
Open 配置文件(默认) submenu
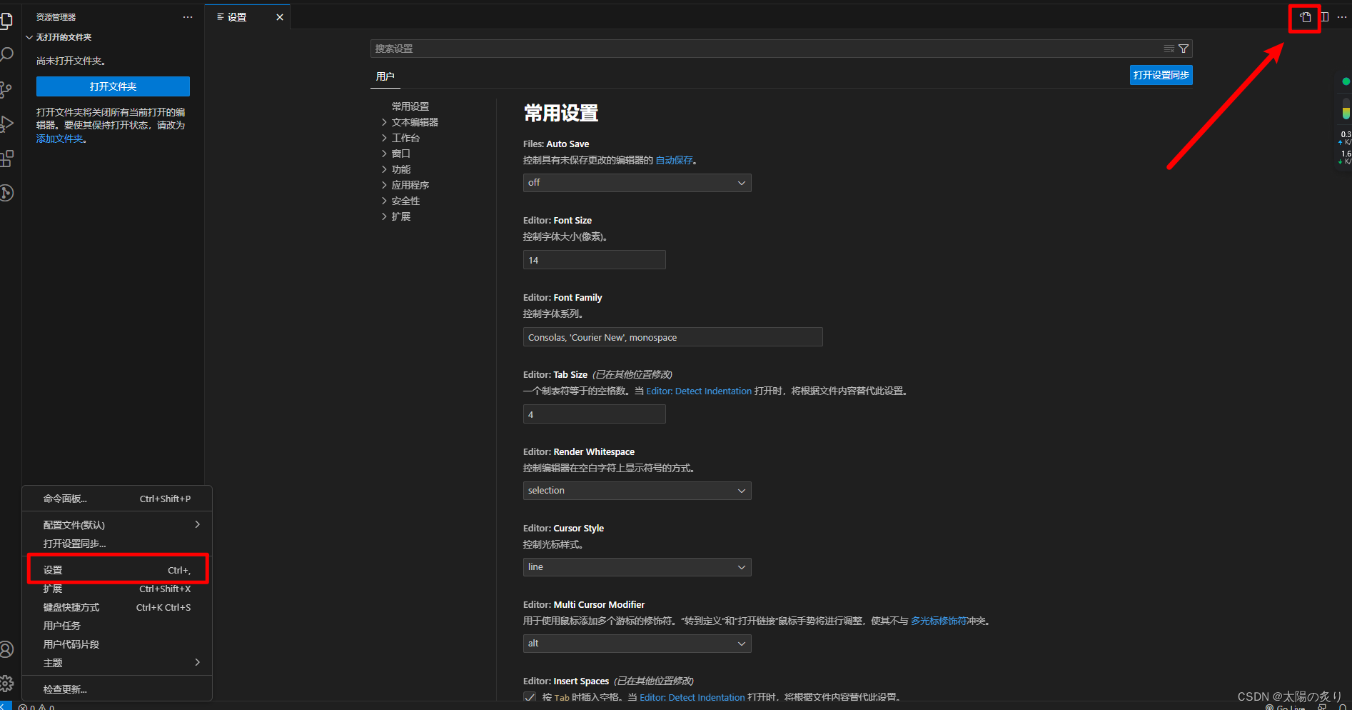pos(117,525)
